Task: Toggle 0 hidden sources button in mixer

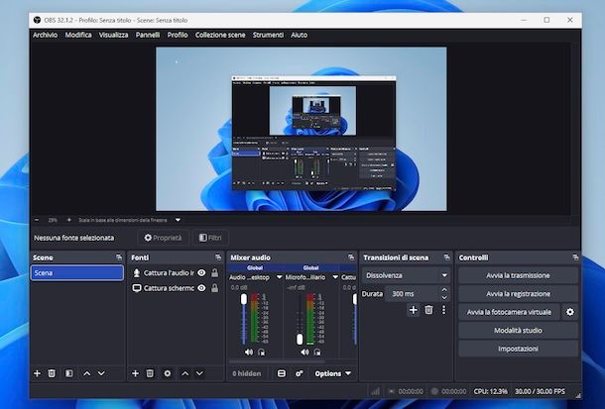Action: pos(247,373)
